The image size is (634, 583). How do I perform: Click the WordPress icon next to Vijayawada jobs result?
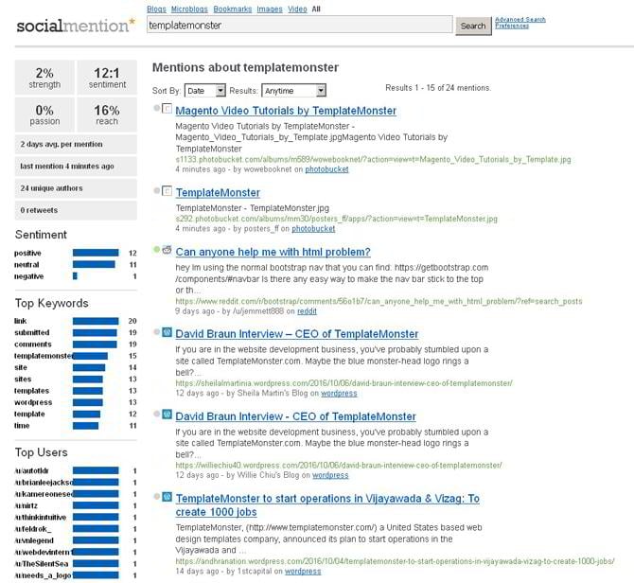click(x=167, y=496)
